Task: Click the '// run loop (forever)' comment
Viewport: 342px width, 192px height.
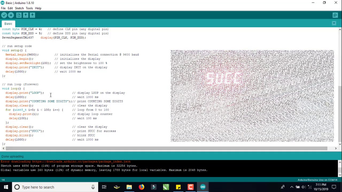Action: point(20,84)
